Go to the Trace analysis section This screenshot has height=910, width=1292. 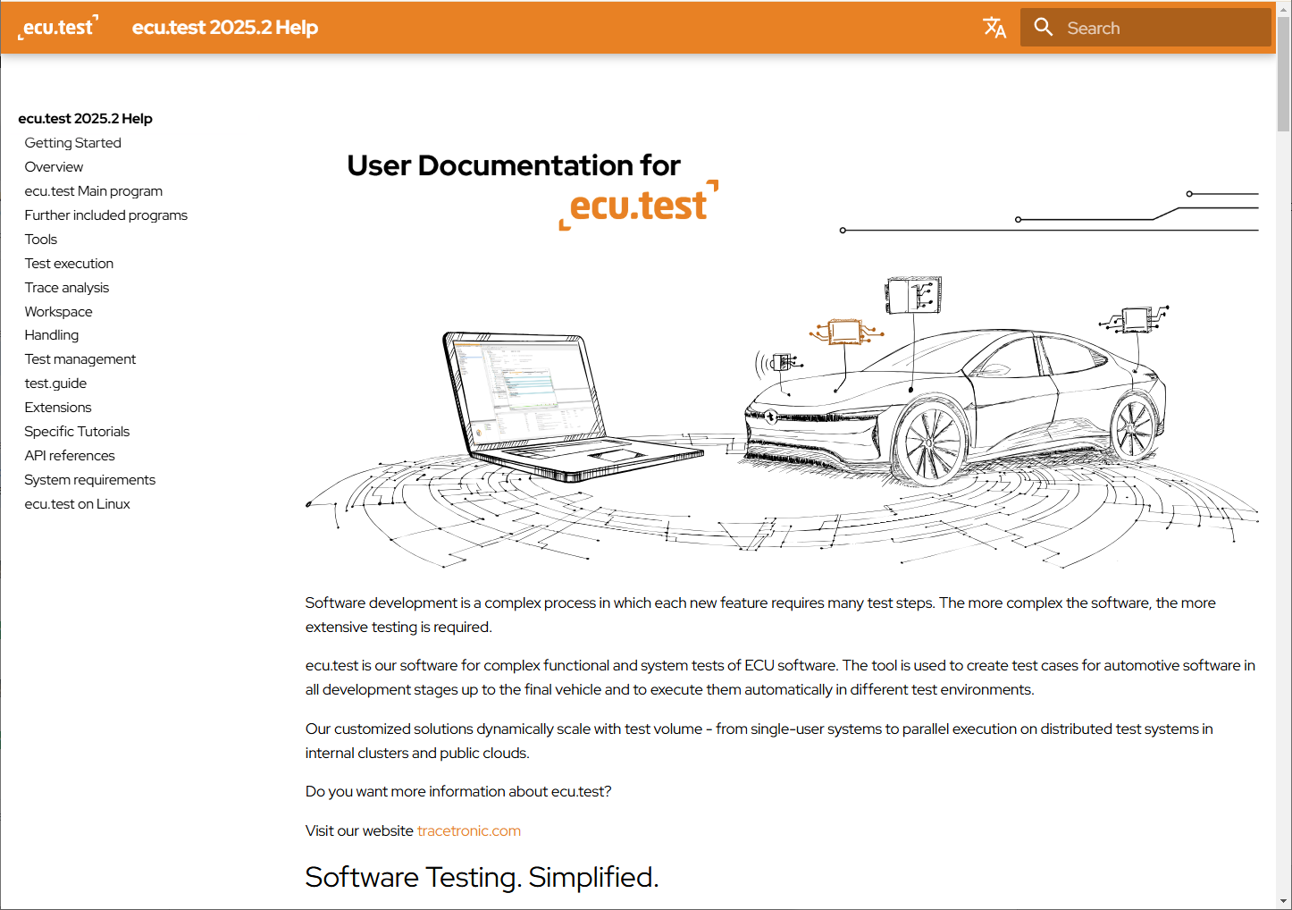coord(67,287)
